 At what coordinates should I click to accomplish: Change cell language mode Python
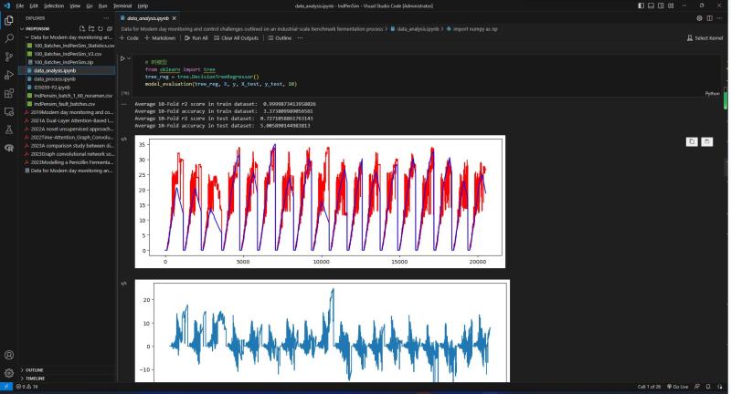point(713,94)
